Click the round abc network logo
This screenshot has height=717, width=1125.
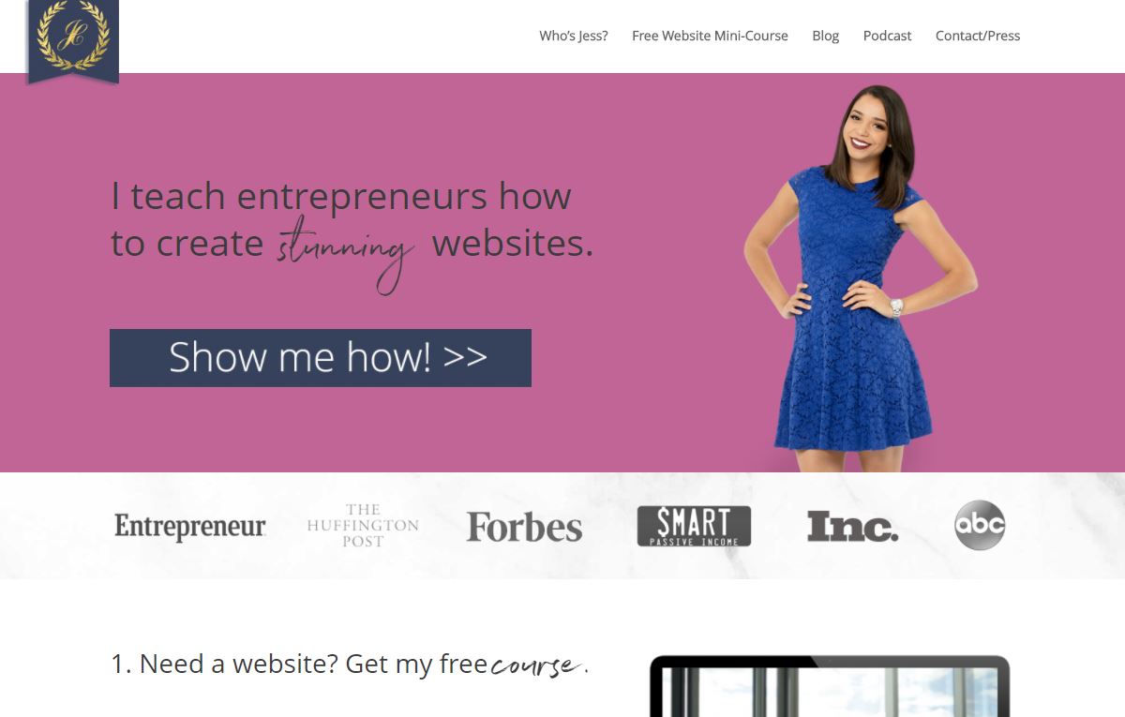(980, 525)
